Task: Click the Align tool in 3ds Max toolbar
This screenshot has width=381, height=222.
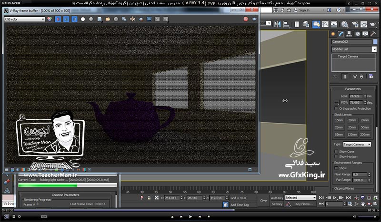Action: tap(287, 24)
